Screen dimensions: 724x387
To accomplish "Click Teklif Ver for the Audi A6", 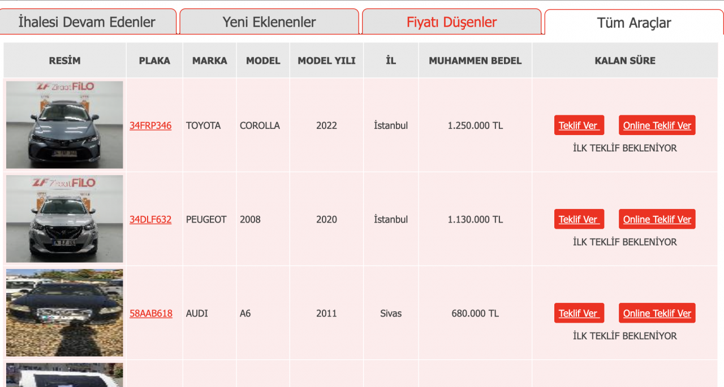I will click(x=579, y=313).
